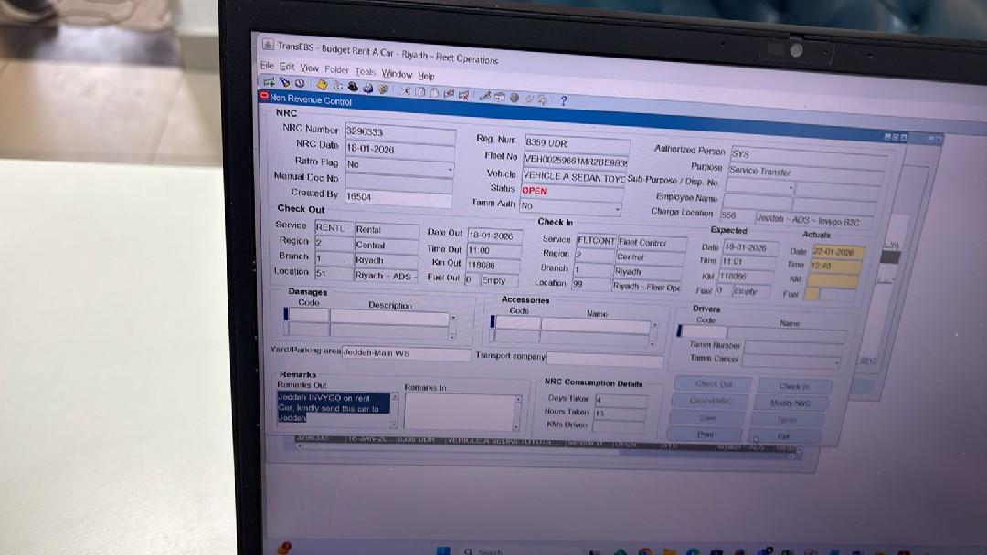Click the Paste icon in toolbar
The image size is (987, 555).
(x=434, y=92)
